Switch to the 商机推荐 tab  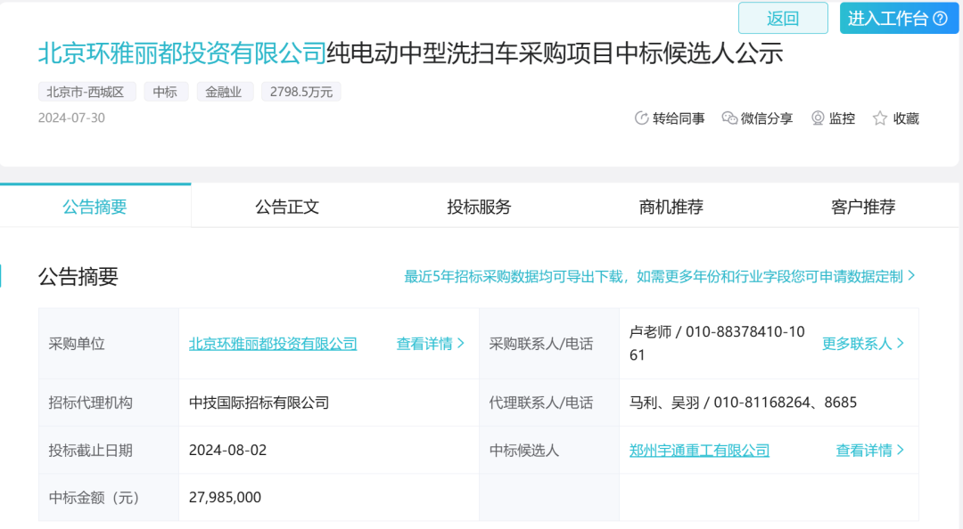(671, 207)
